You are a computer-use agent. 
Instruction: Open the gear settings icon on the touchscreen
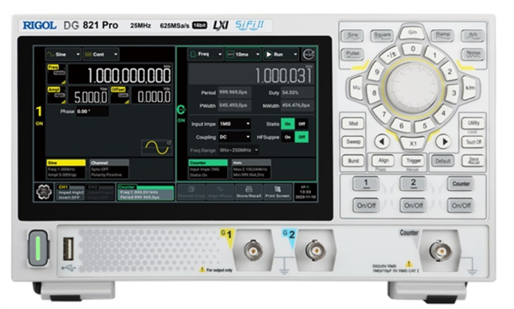(x=44, y=192)
